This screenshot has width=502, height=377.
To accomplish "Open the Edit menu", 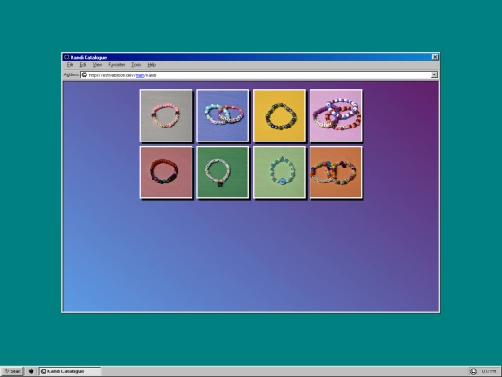I will (83, 65).
